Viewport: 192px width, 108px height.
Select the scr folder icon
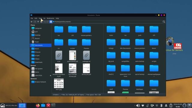pyautogui.click(x=59, y=42)
